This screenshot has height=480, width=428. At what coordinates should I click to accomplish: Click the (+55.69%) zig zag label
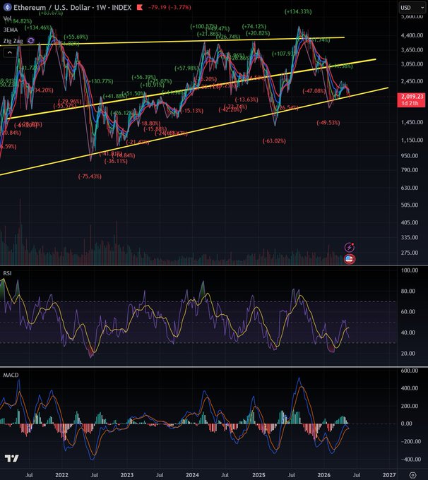[x=76, y=37]
